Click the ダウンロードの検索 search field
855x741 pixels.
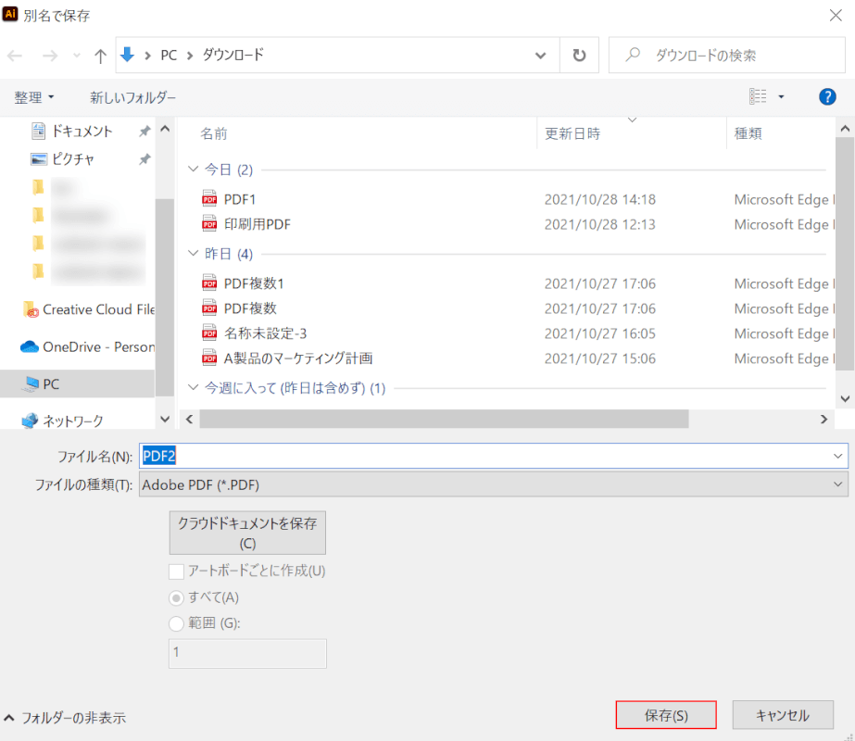(727, 55)
